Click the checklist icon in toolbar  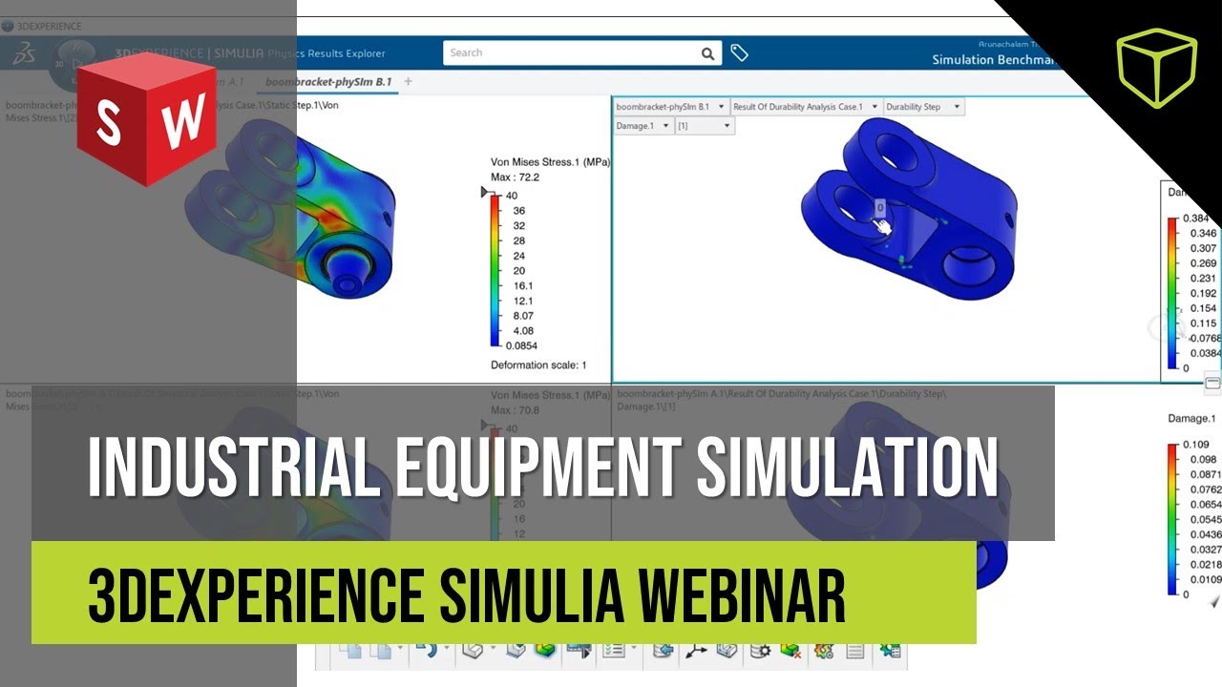[x=613, y=651]
